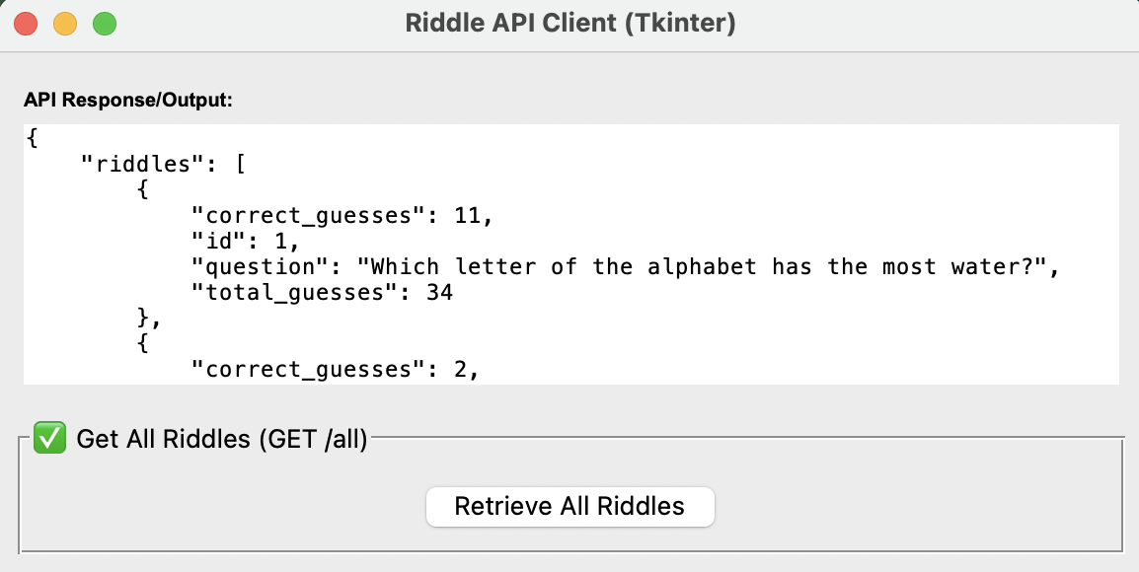The width and height of the screenshot is (1139, 572).
Task: Click the 'API Response/Output:' label
Action: tap(127, 101)
